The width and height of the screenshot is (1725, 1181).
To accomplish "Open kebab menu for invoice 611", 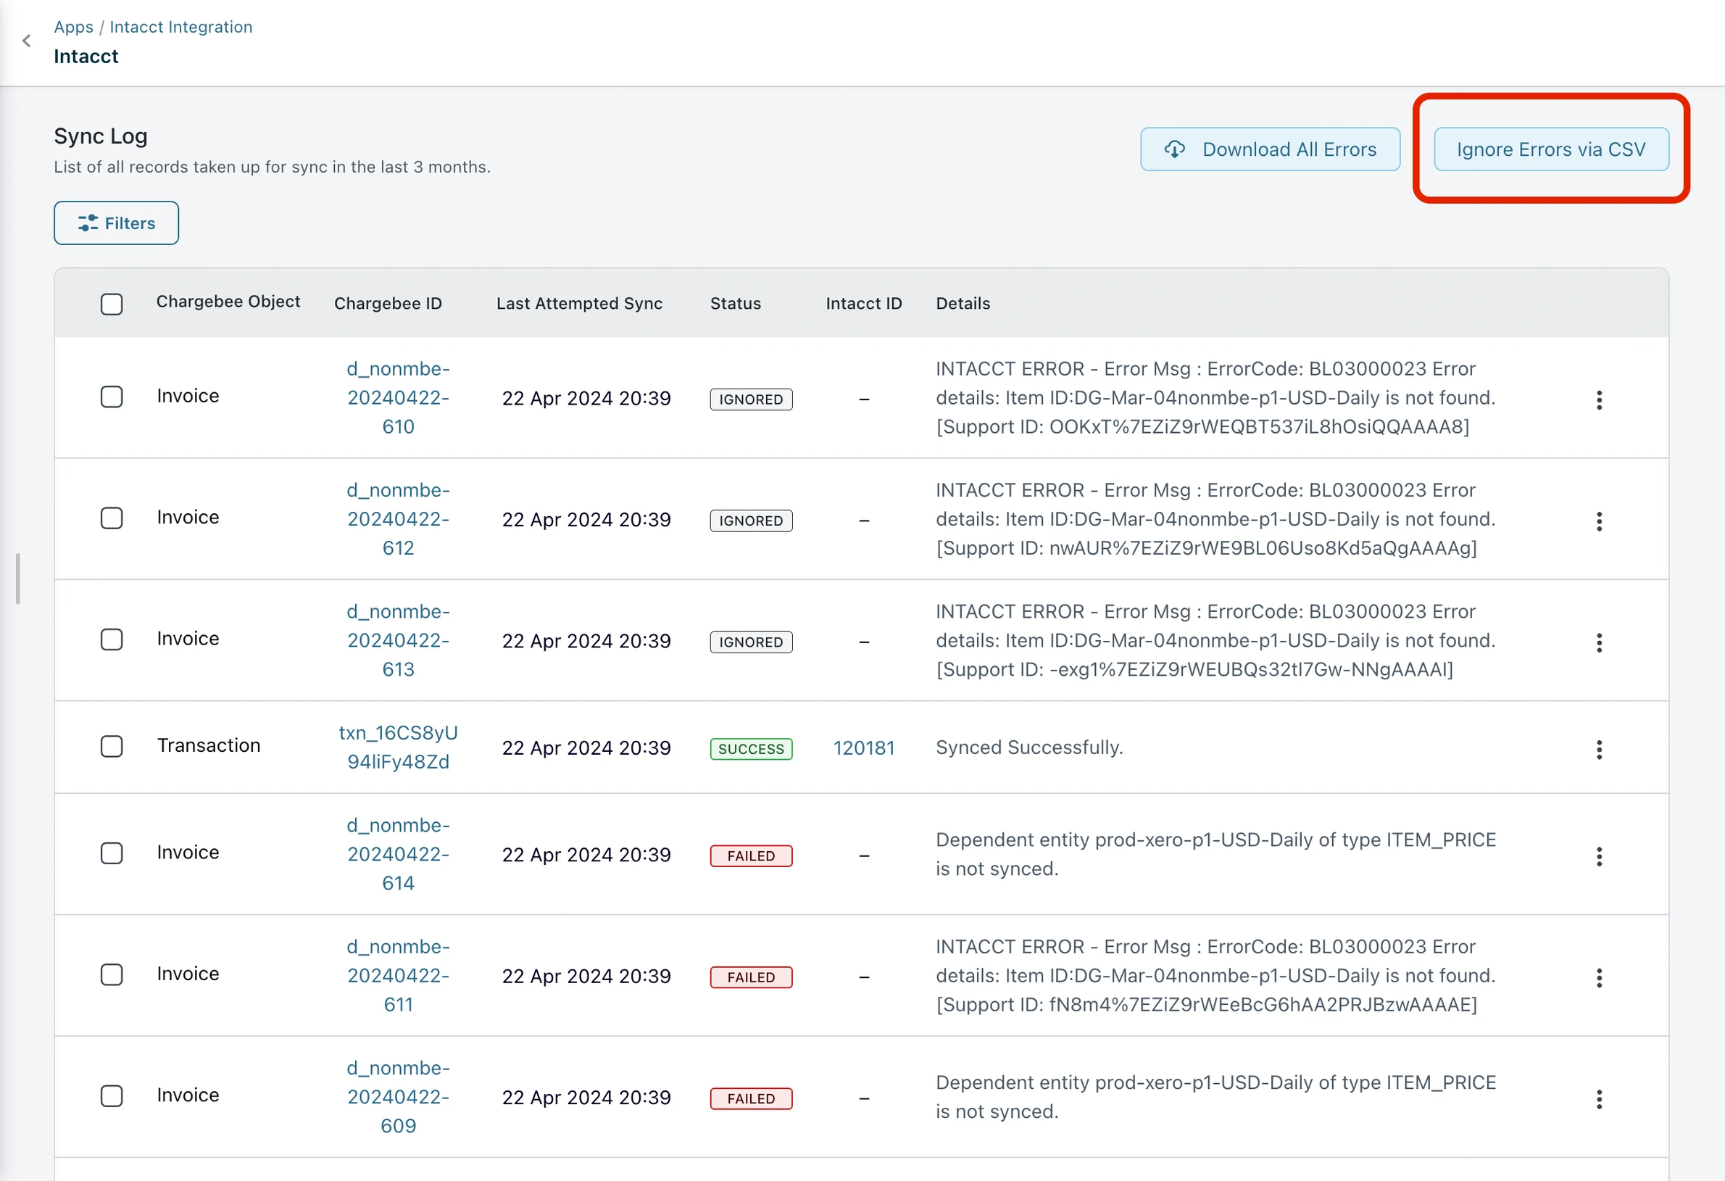I will coord(1599,977).
